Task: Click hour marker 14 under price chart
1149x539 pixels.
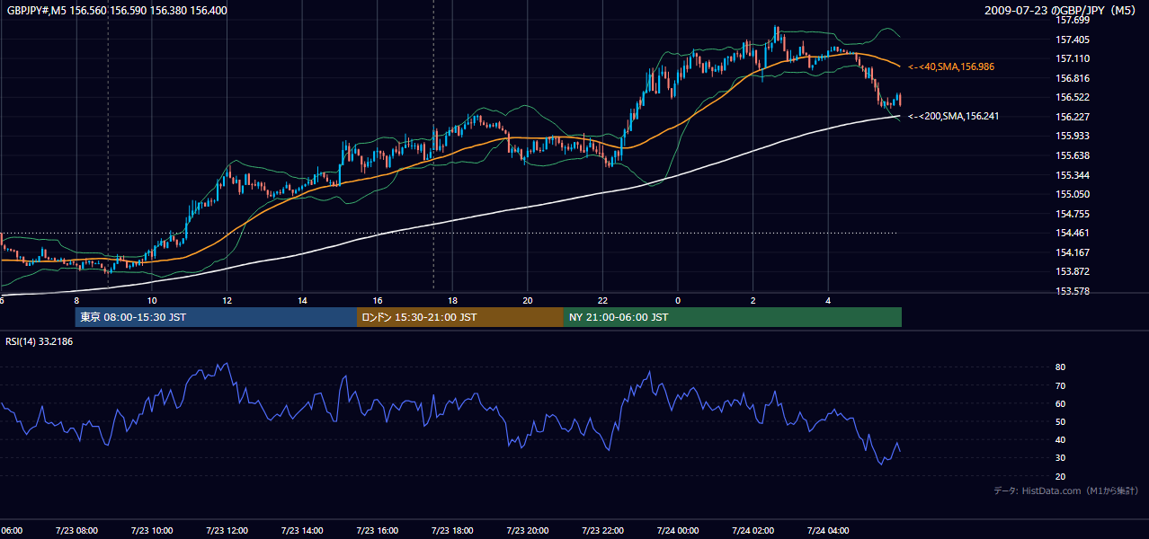Action: click(302, 301)
